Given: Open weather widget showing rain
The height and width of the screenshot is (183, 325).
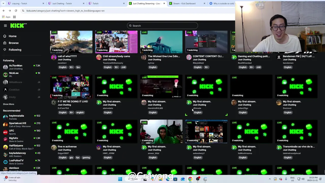Looking at the screenshot, I should click(x=12, y=179).
